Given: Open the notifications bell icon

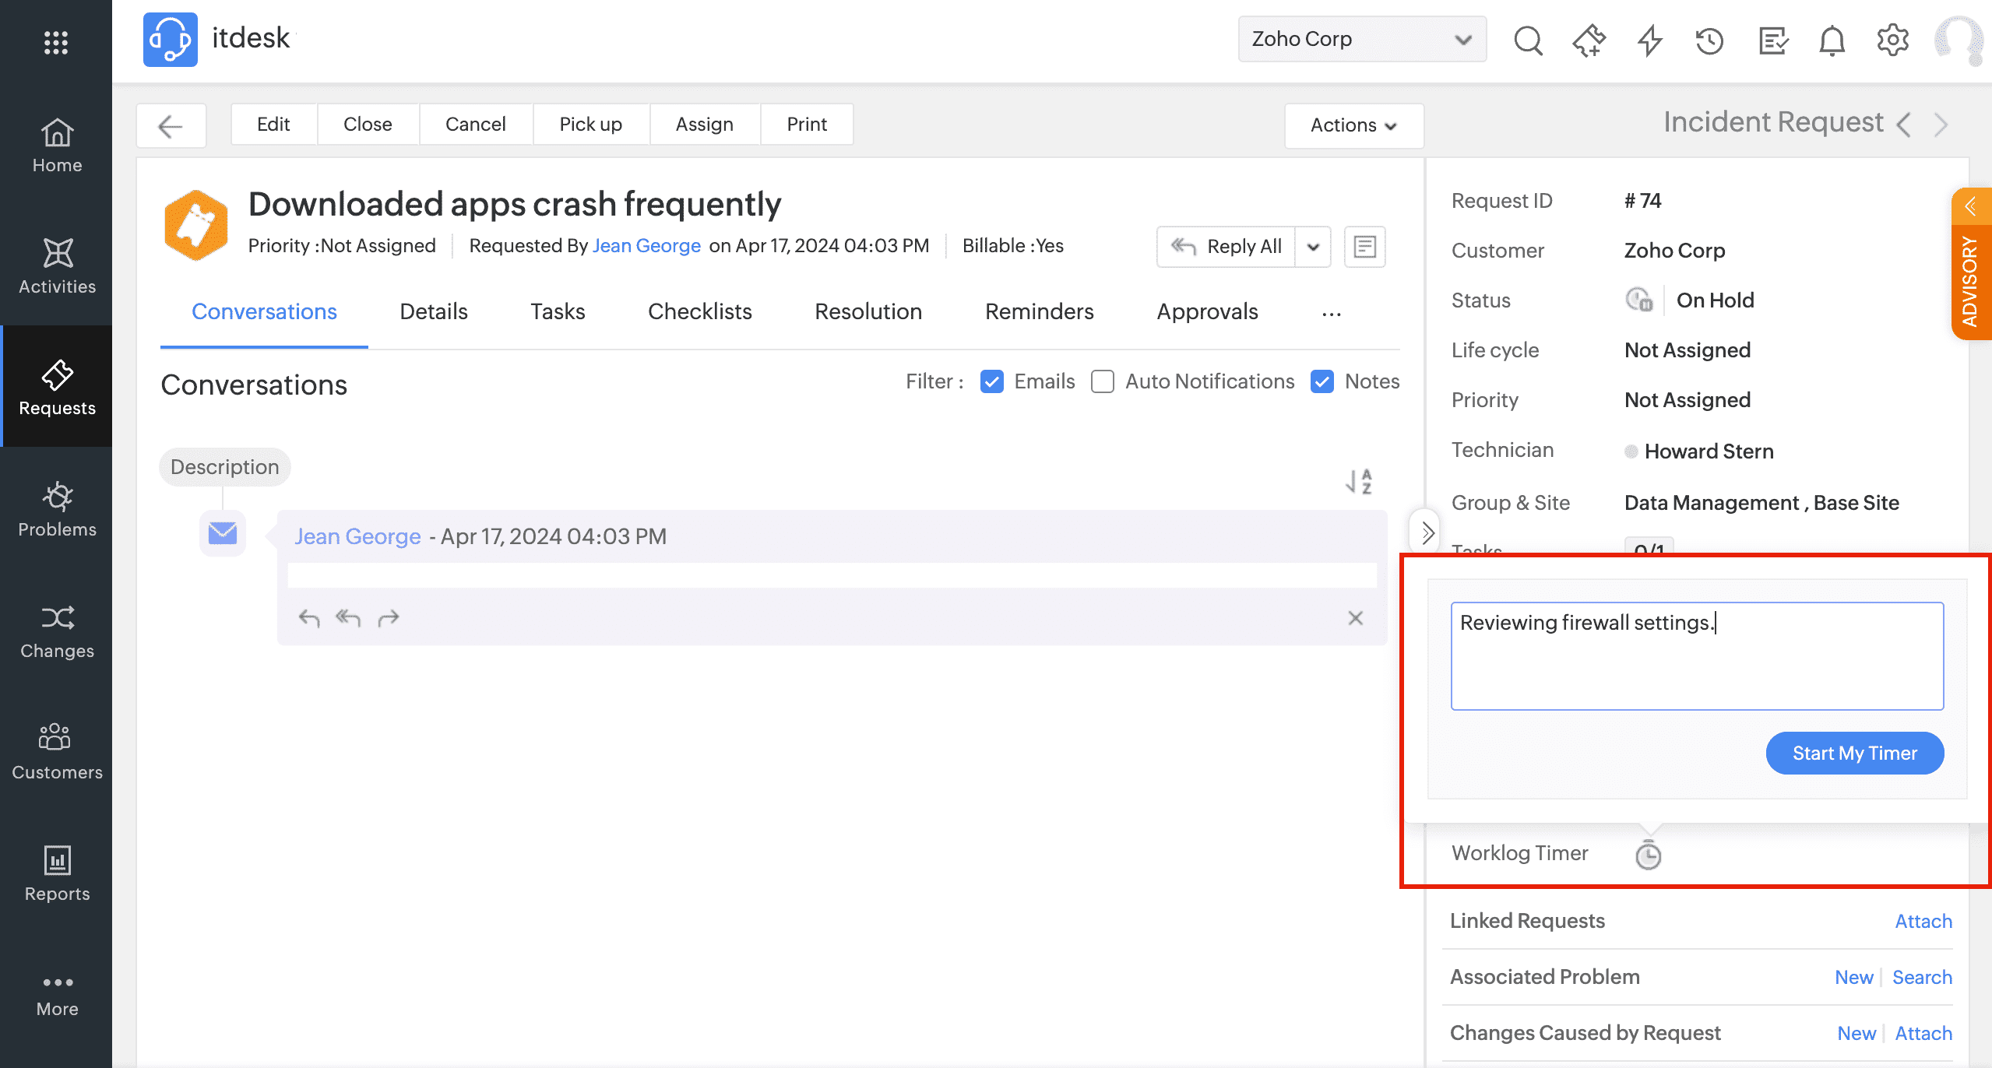Looking at the screenshot, I should click(x=1832, y=40).
